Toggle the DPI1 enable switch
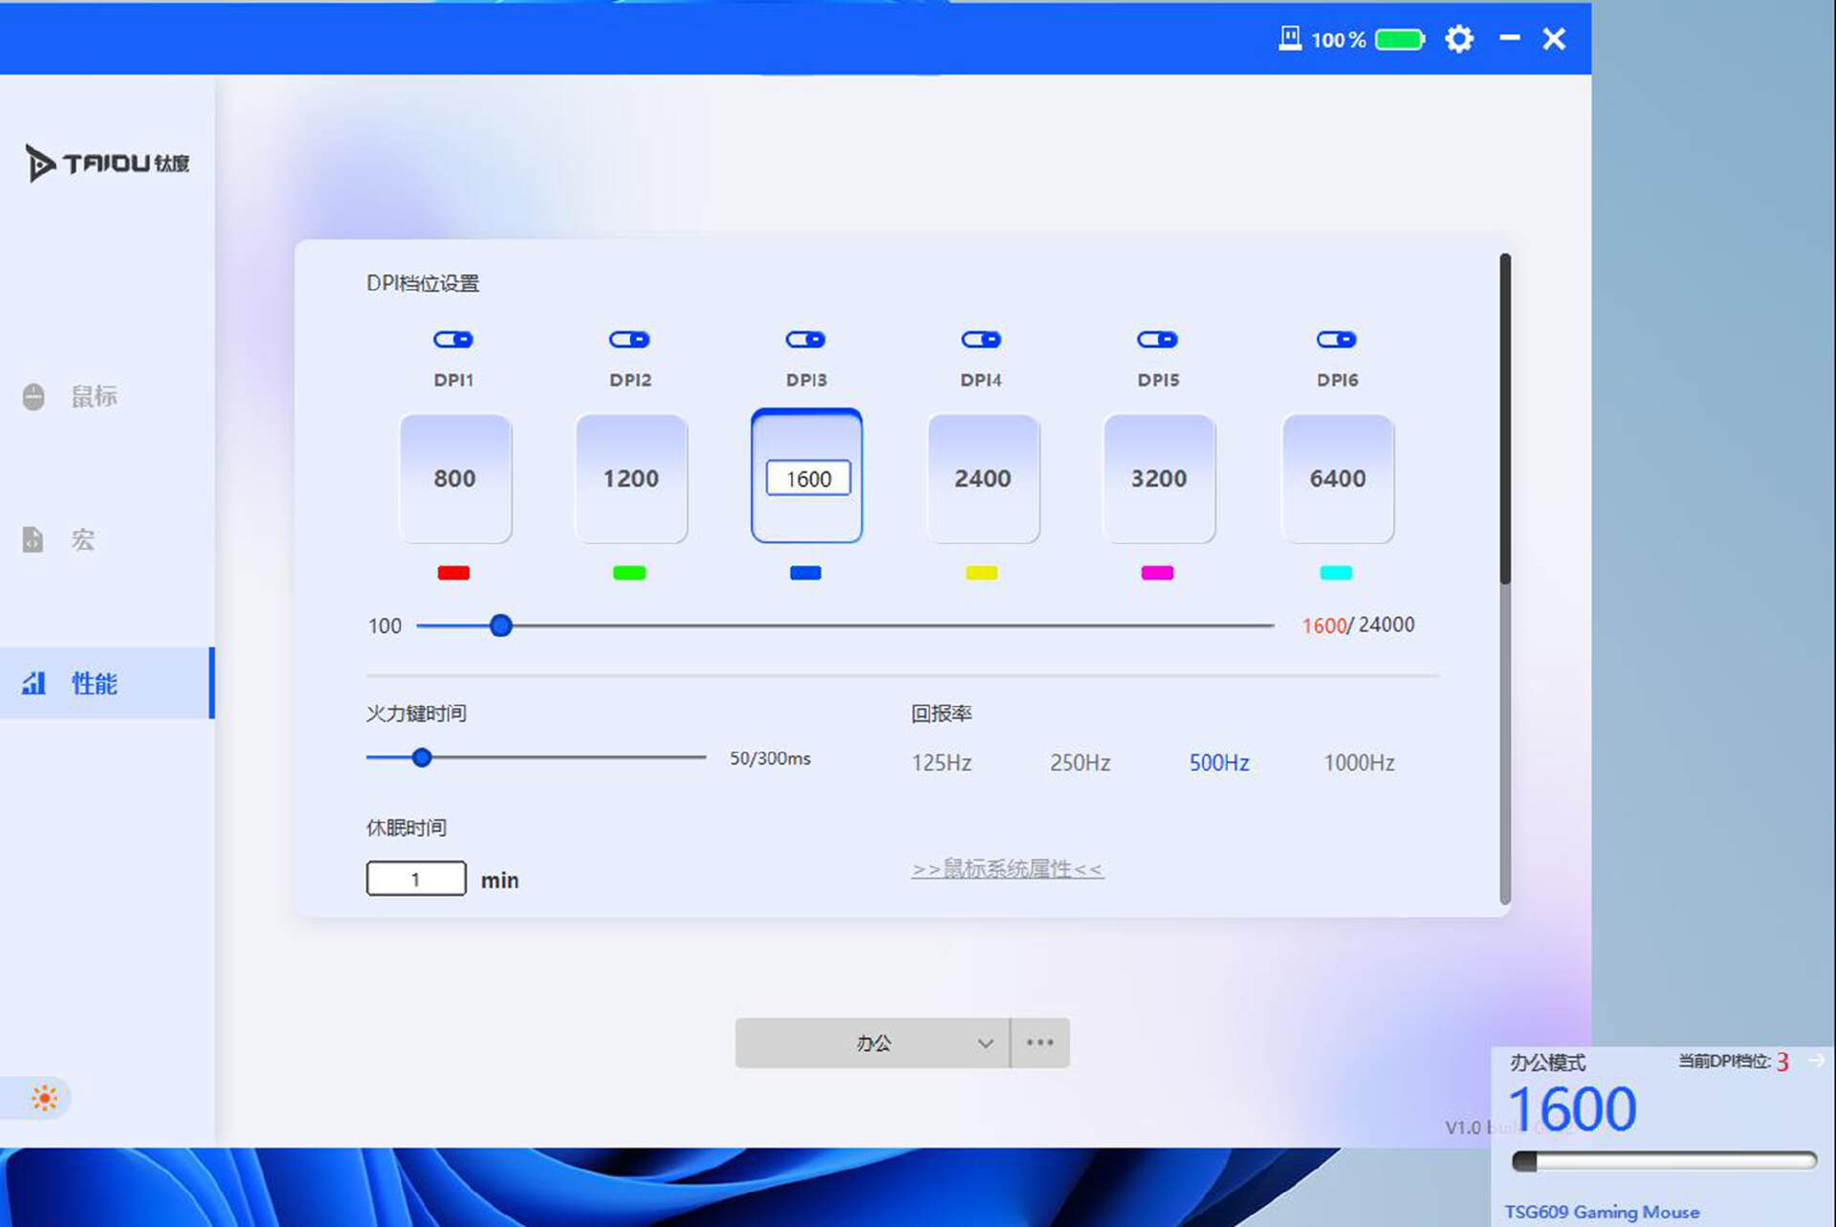This screenshot has width=1836, height=1227. [x=453, y=340]
